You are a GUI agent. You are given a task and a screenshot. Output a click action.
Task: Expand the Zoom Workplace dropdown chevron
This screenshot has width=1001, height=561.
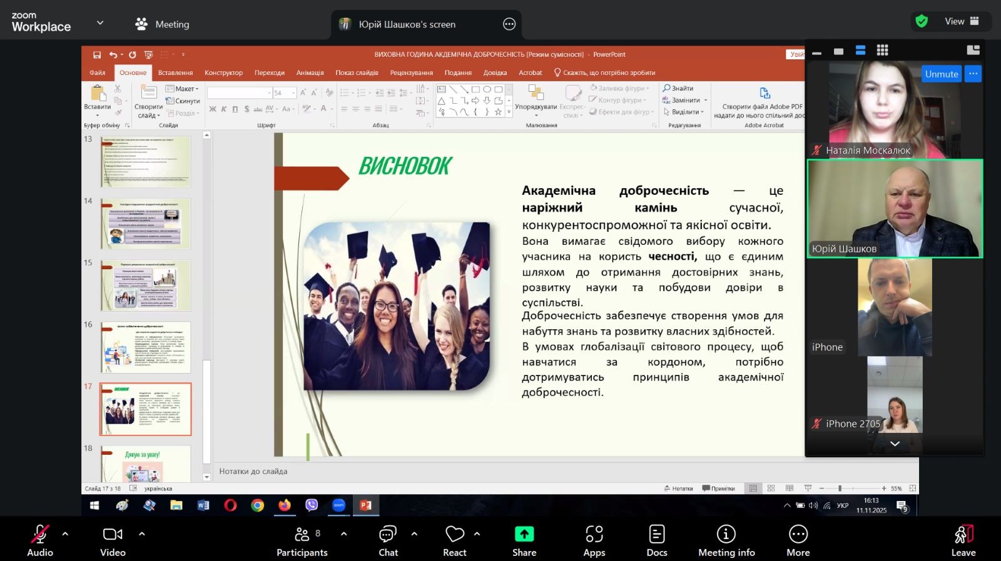100,23
